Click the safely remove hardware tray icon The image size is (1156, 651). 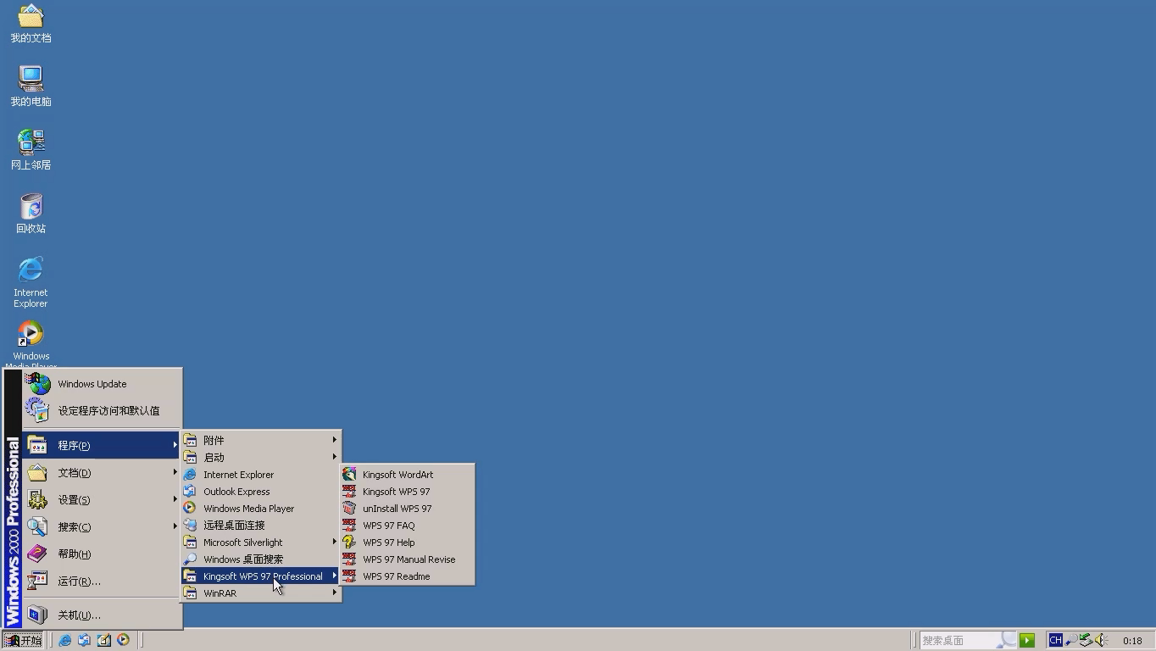(1086, 640)
